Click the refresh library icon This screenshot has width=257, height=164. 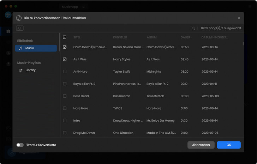click(20, 28)
